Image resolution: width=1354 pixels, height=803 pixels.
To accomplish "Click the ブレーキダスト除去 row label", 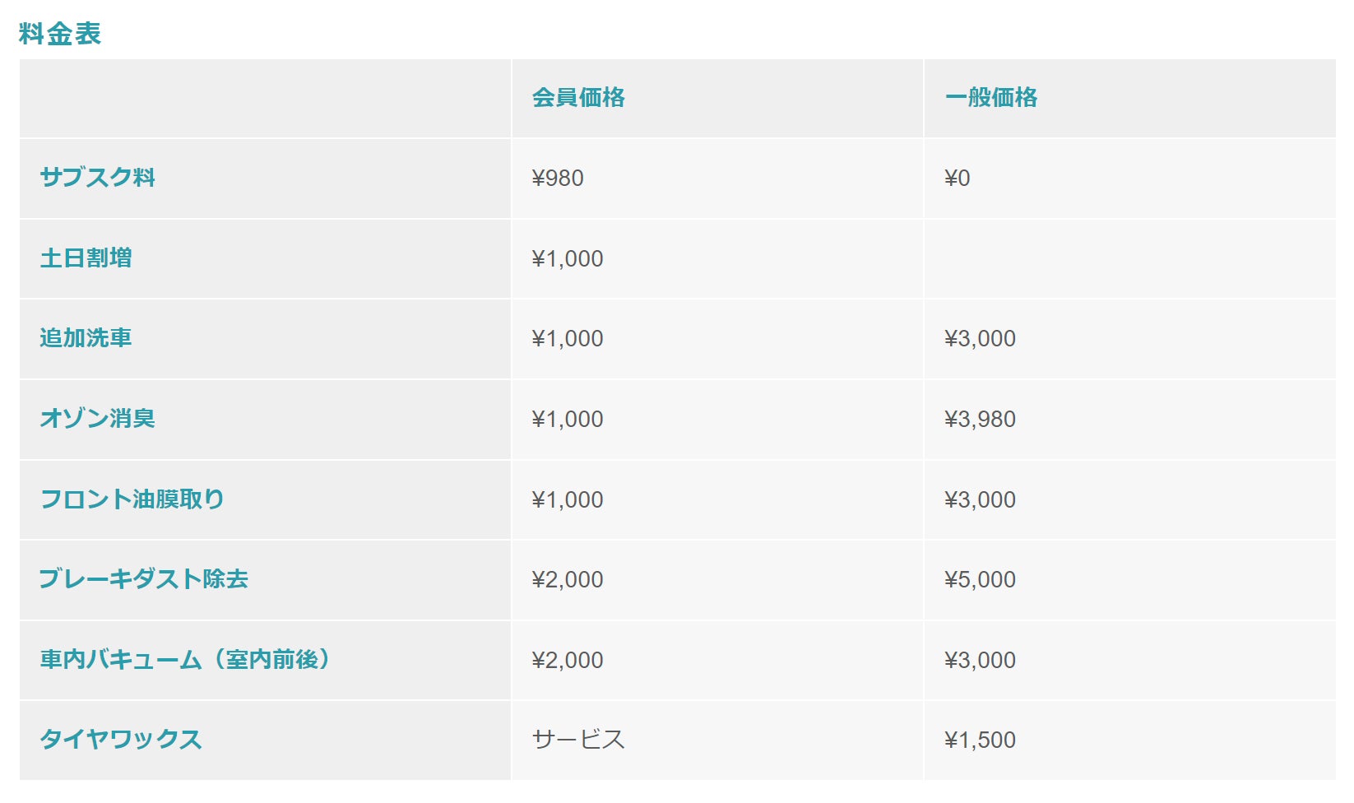I will pos(144,579).
